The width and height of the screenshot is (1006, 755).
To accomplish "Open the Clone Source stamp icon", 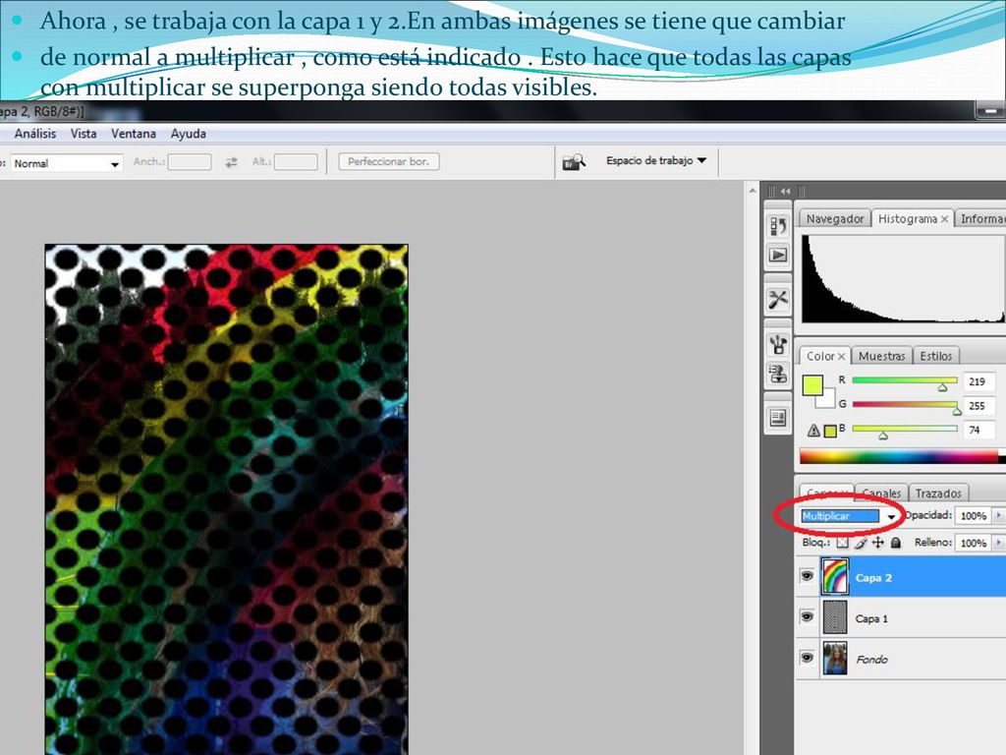I will (x=778, y=374).
